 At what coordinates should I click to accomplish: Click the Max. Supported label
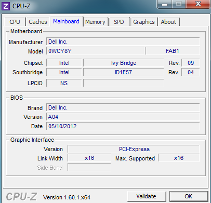pos(135,158)
